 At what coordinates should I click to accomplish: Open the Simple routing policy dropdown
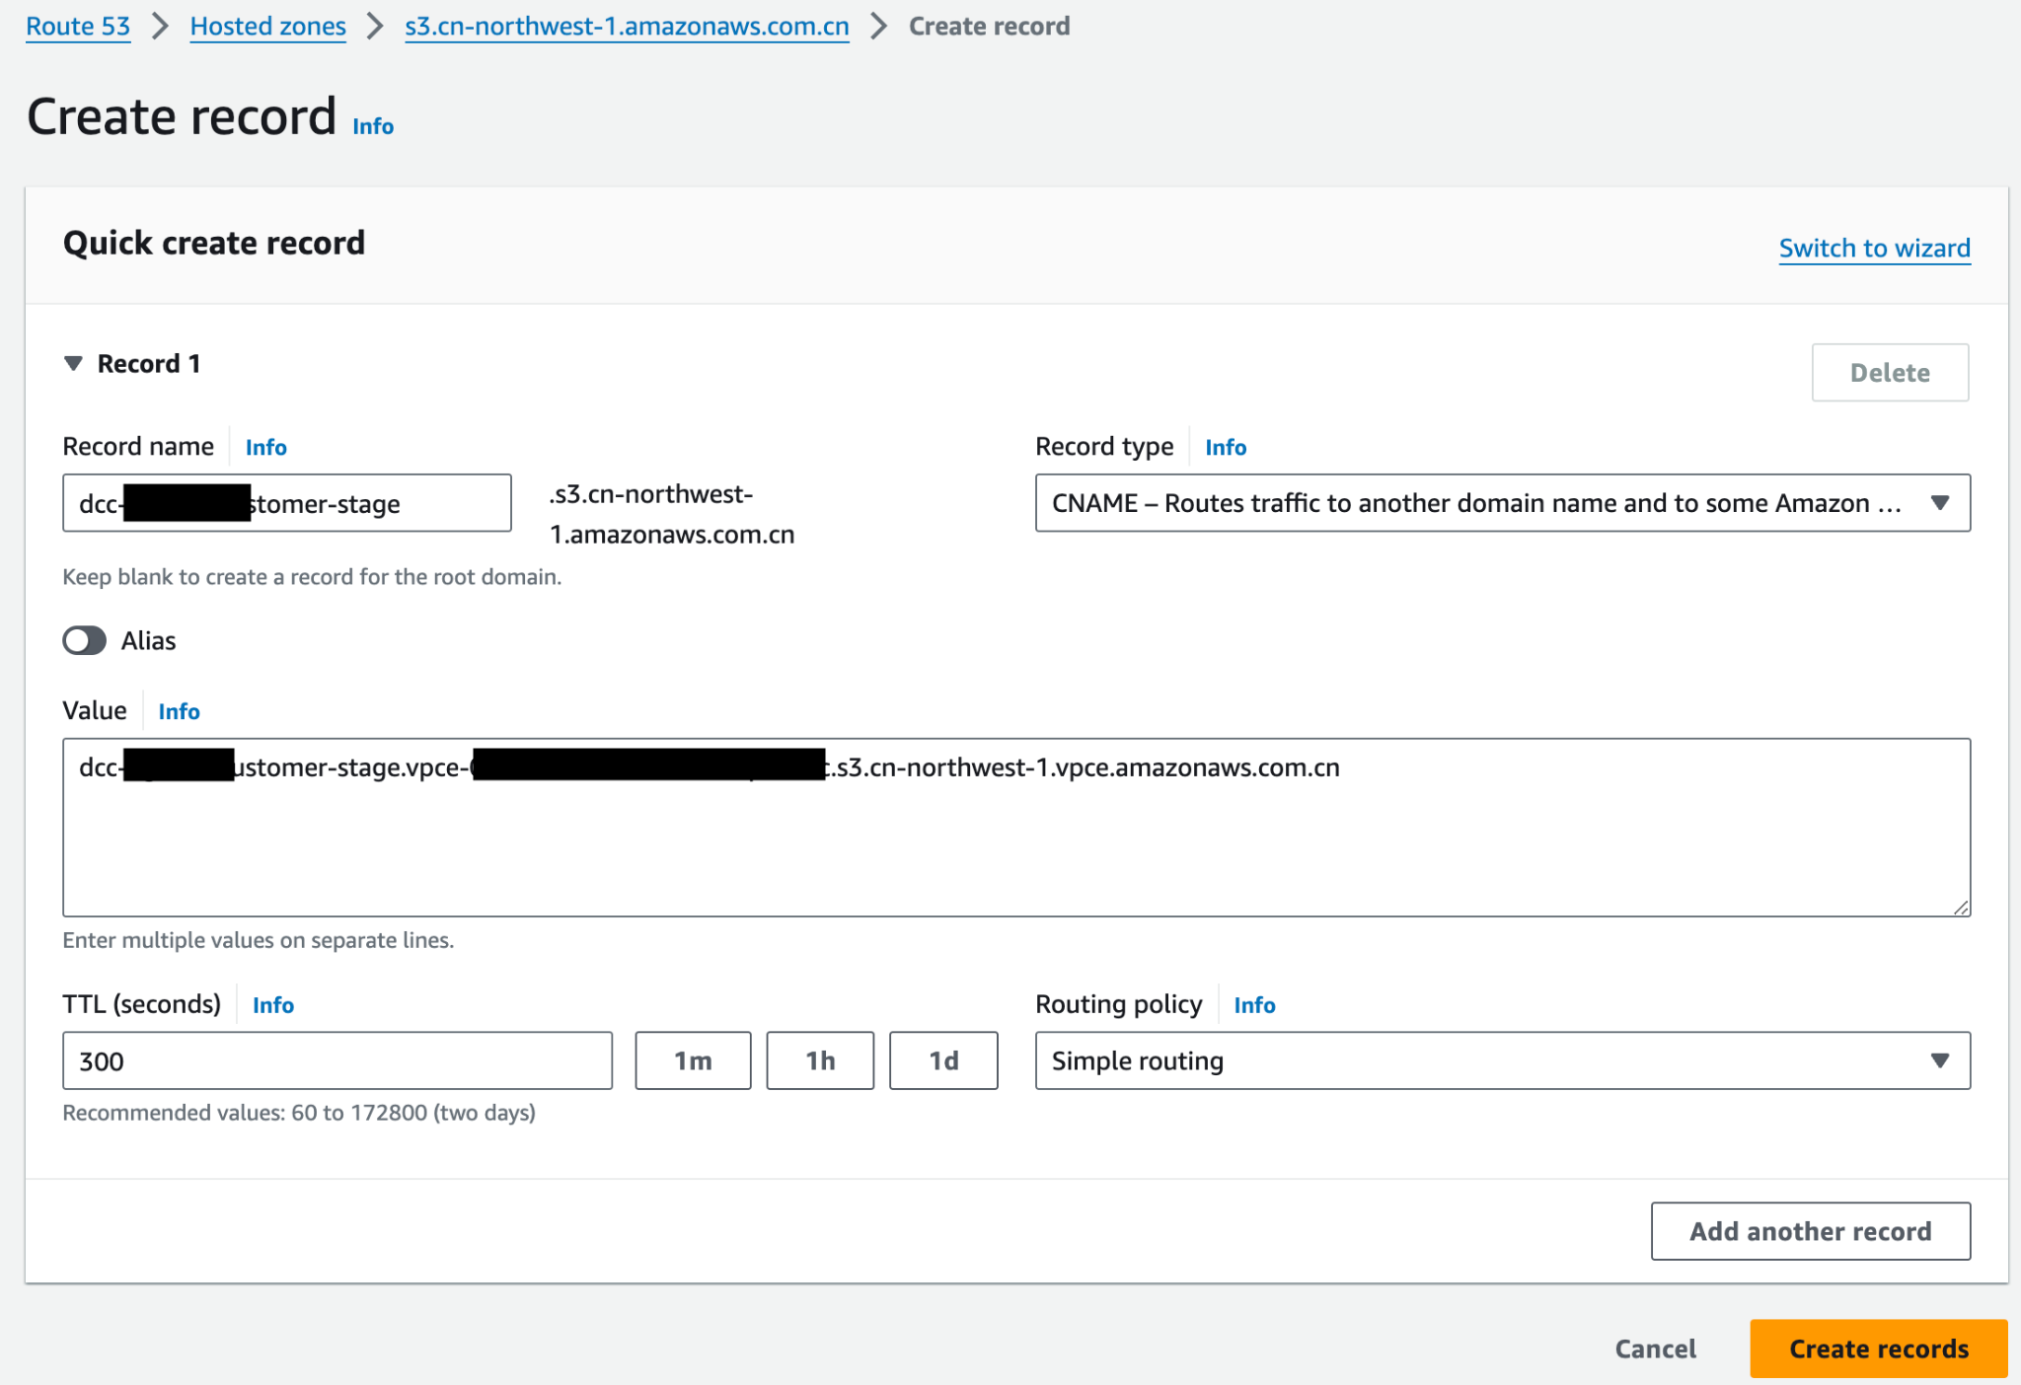pyautogui.click(x=1502, y=1061)
